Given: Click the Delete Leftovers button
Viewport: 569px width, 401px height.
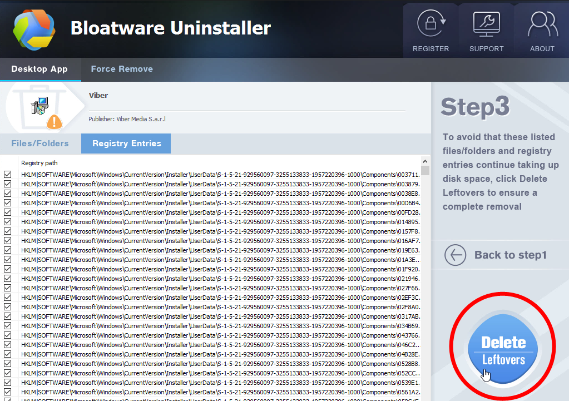Looking at the screenshot, I should 503,349.
